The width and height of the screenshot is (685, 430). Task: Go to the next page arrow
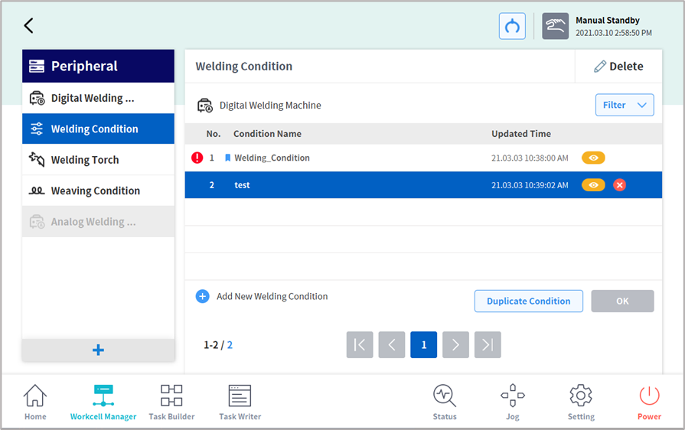455,345
